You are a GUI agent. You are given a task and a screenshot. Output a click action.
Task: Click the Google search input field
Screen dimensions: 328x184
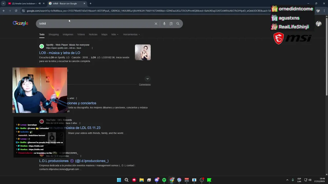pos(95,24)
